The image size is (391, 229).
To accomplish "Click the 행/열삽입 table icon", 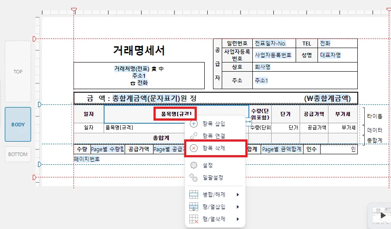I will [x=194, y=207].
